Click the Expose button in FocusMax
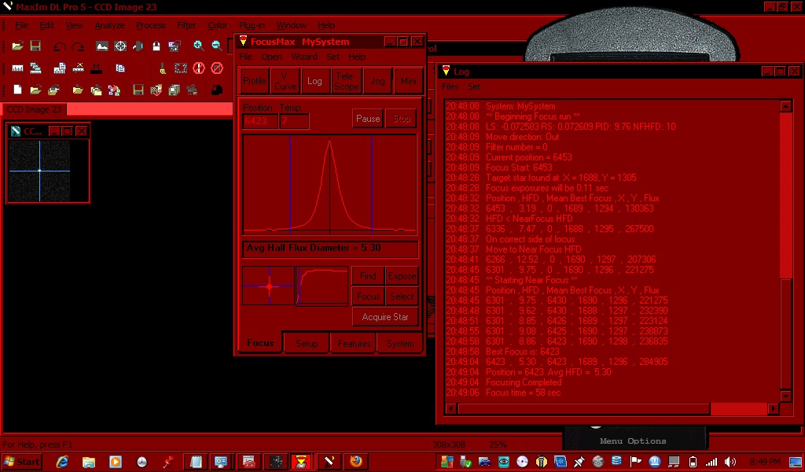805x472 pixels. (402, 276)
